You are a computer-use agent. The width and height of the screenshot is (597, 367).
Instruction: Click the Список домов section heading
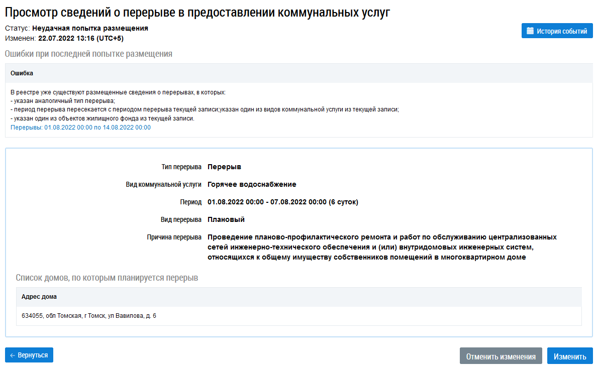click(x=107, y=278)
